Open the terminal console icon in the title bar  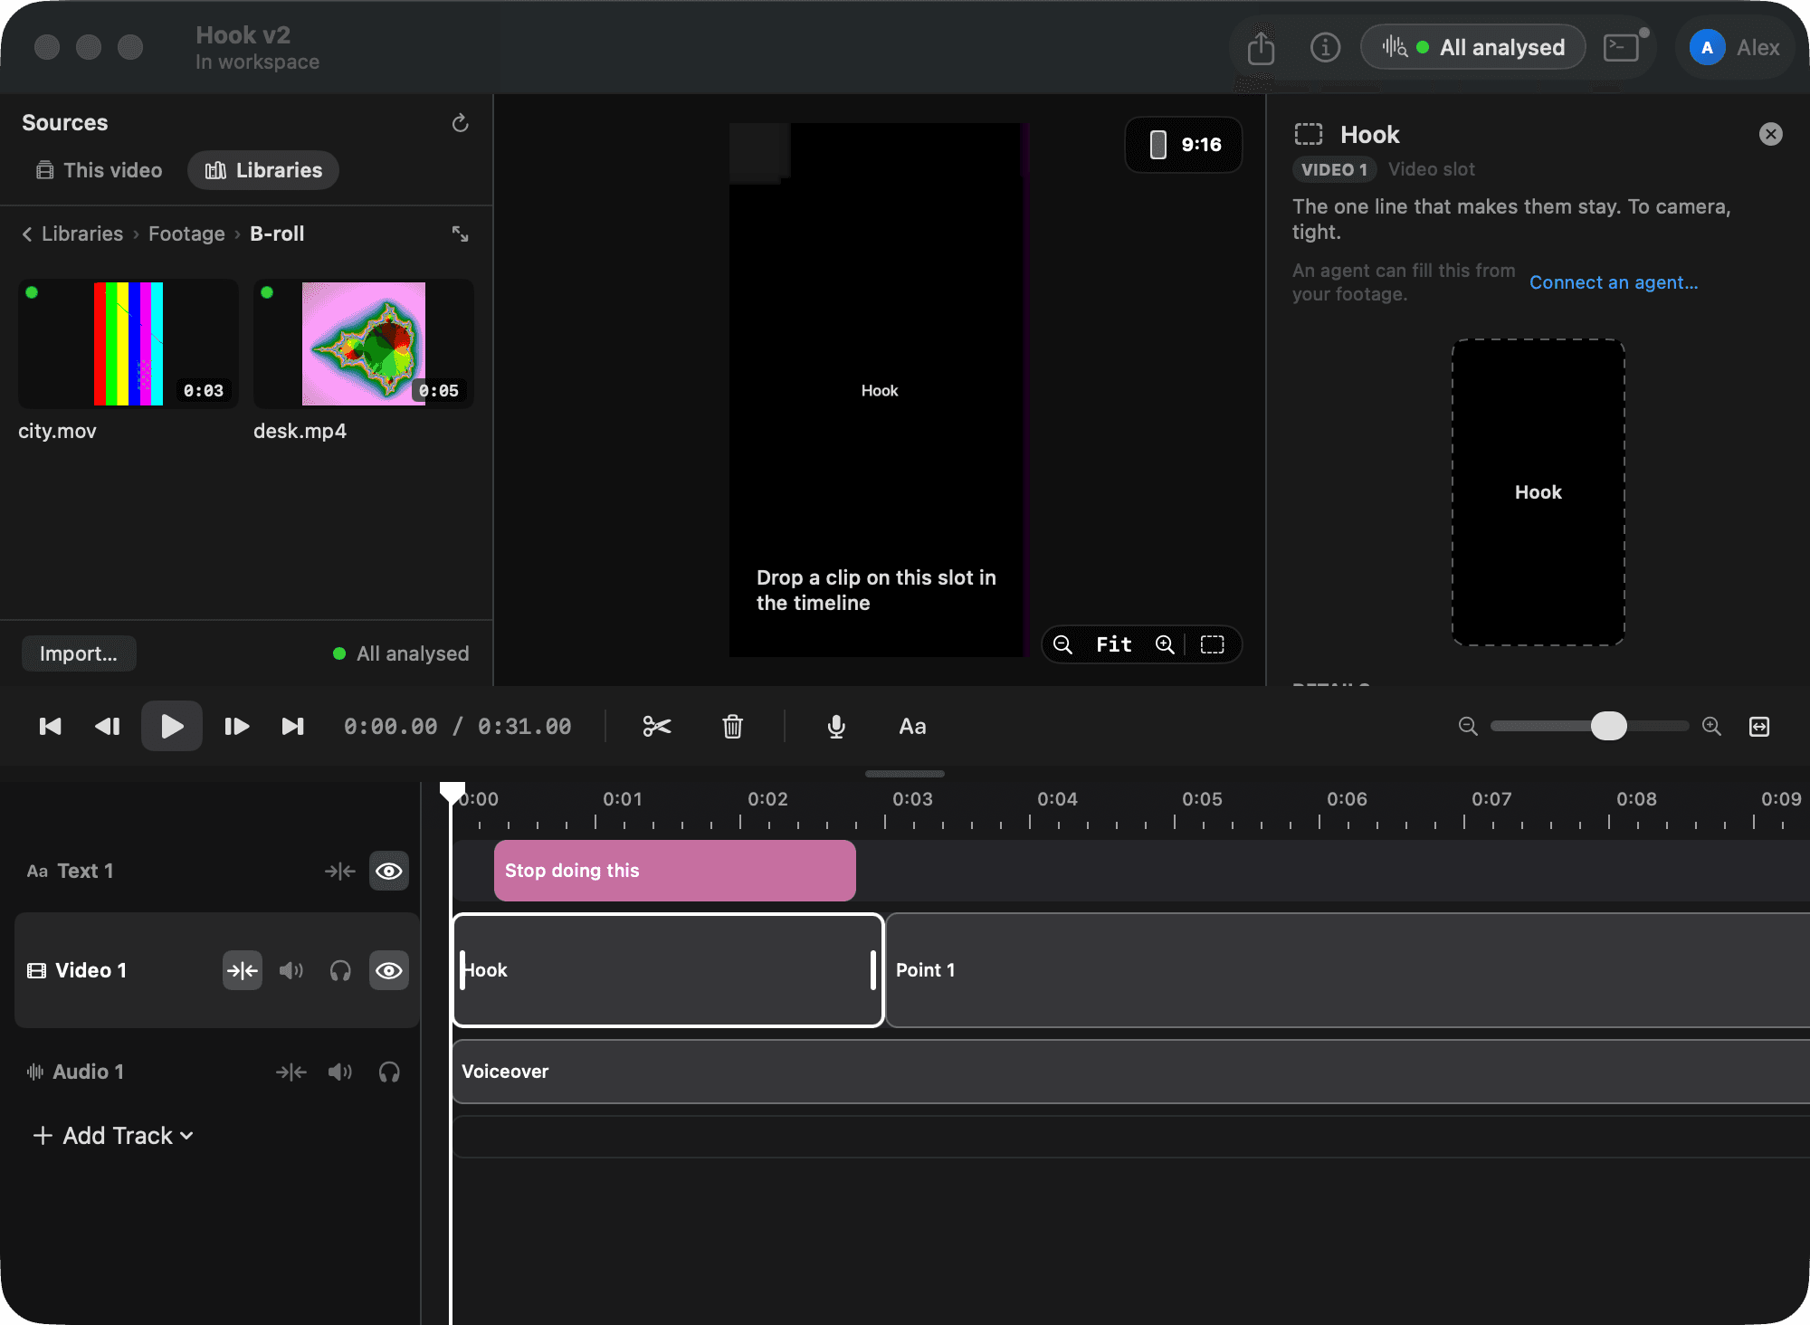[1621, 47]
